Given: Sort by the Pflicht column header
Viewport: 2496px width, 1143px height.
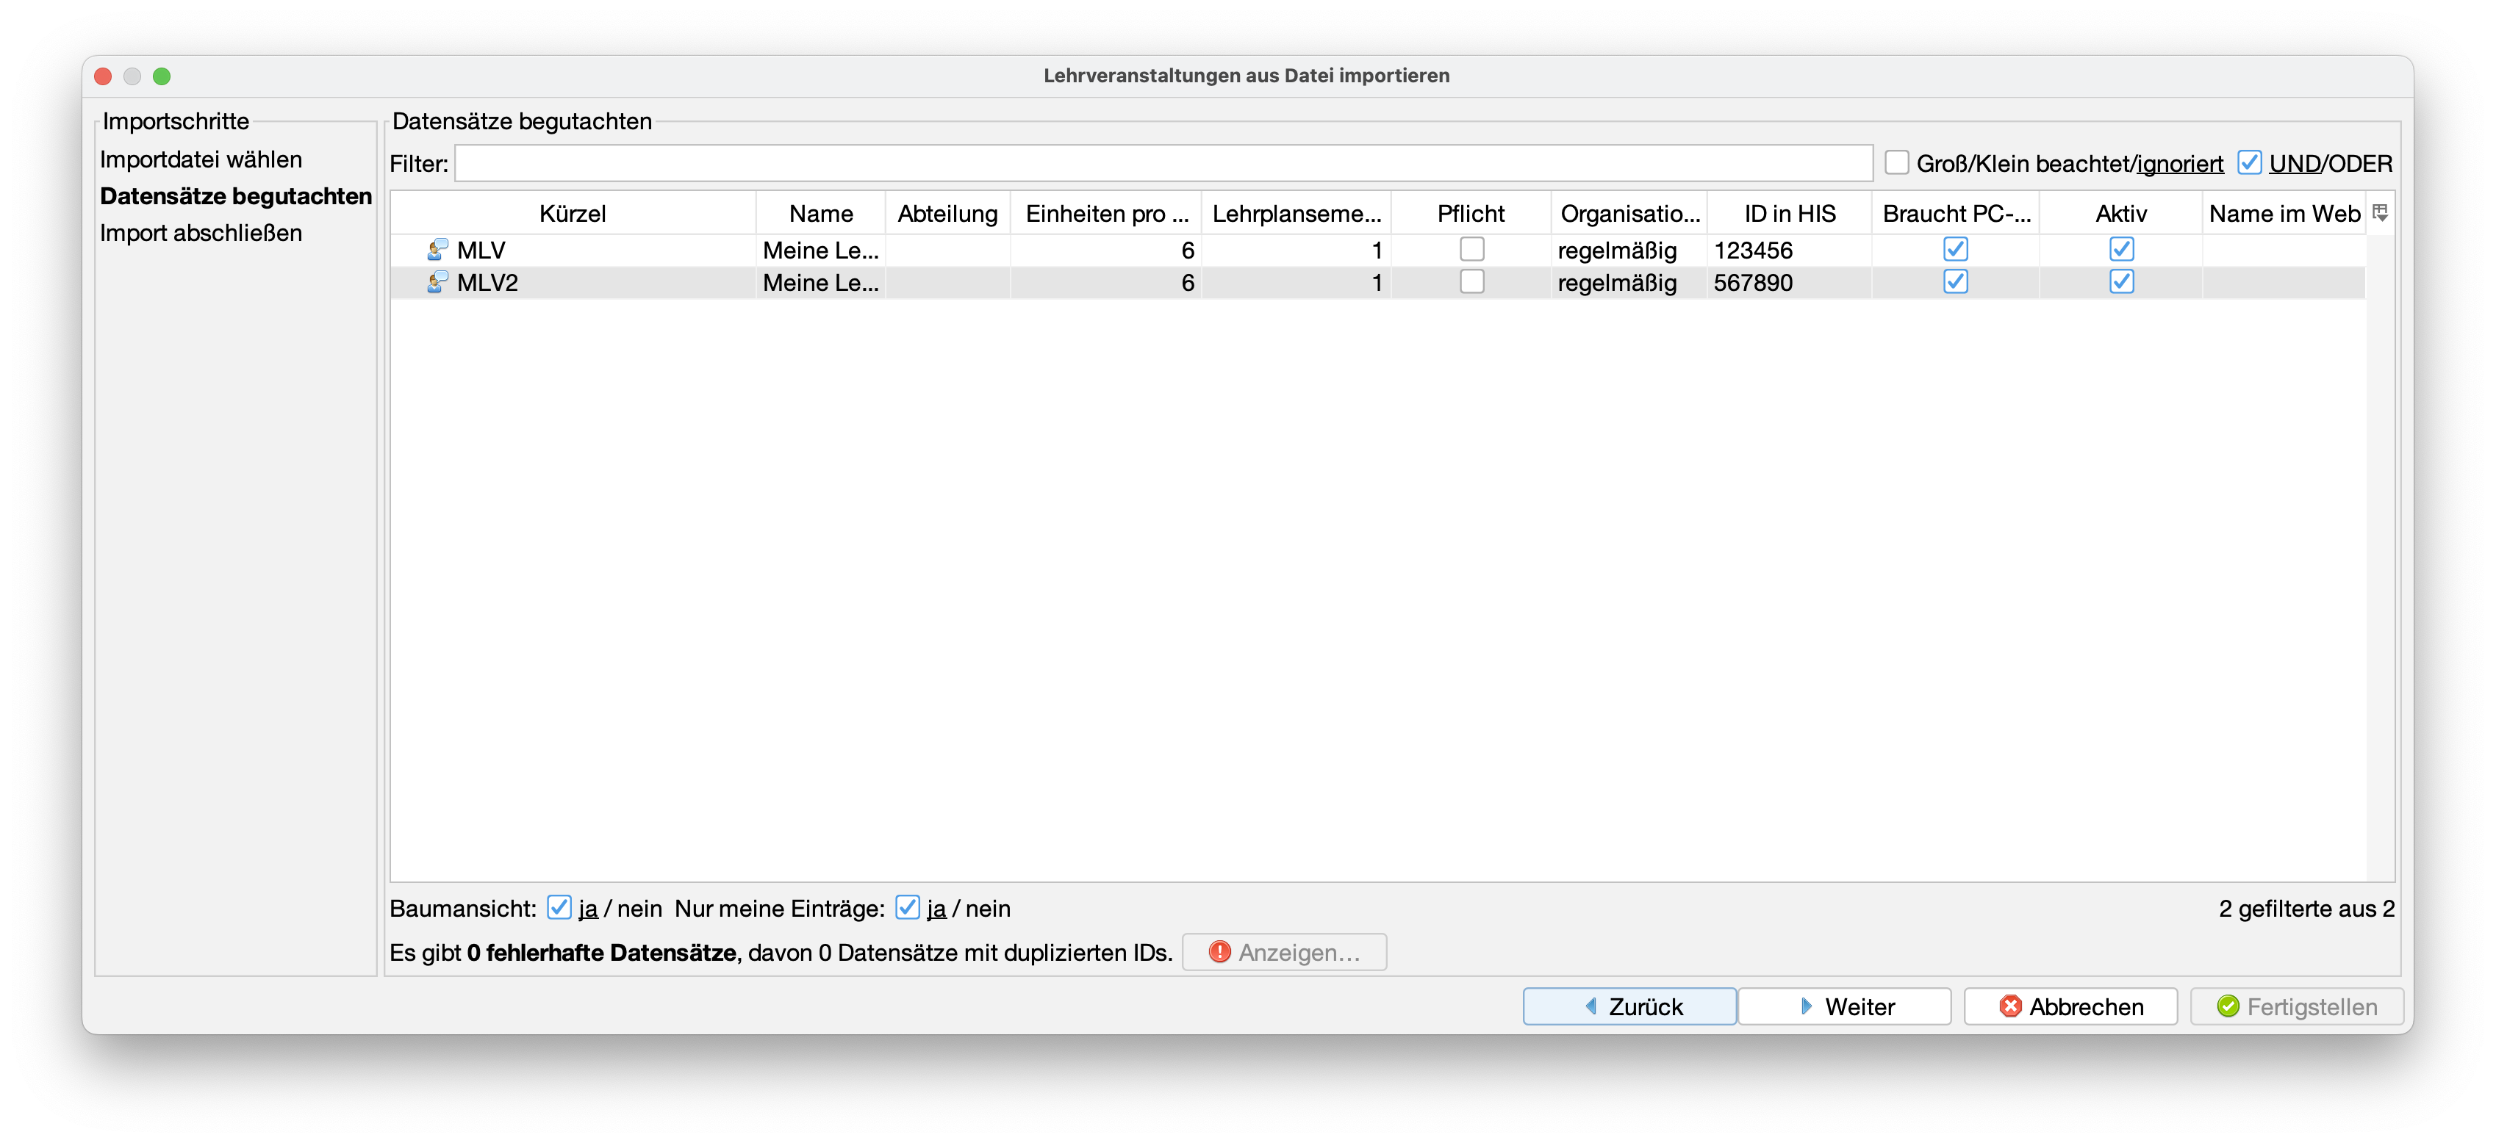Looking at the screenshot, I should pyautogui.click(x=1471, y=213).
